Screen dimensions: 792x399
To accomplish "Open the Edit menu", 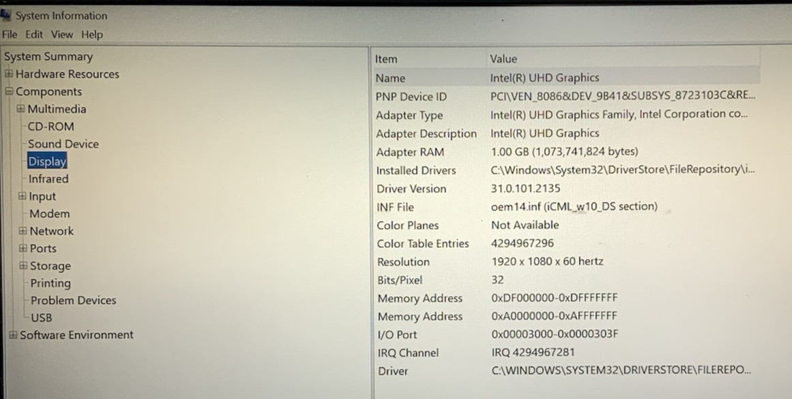I will [x=34, y=34].
